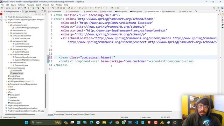The image size is (224, 126).
Task: Select the Source bottom tab
Action: (50, 114)
